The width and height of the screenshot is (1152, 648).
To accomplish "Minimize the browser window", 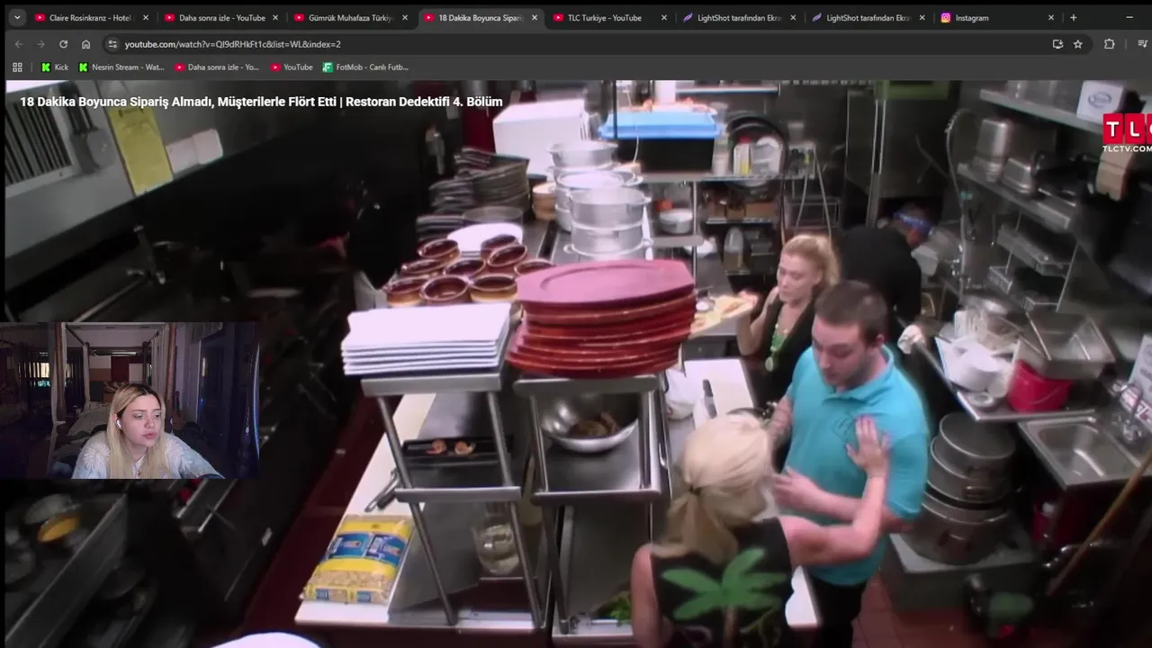I will click(1129, 17).
